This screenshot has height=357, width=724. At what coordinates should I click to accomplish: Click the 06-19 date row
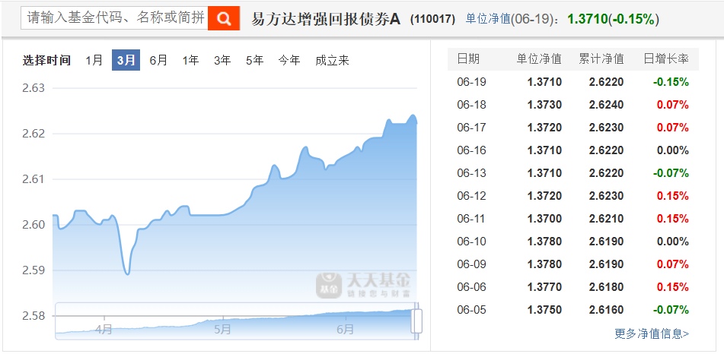(x=573, y=82)
